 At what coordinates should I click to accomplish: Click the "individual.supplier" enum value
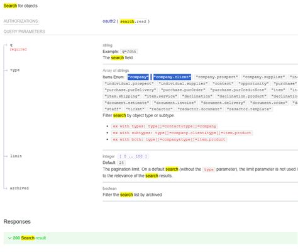tap(183, 84)
